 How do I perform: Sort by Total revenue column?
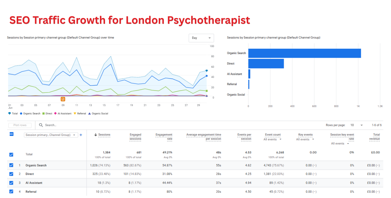click(x=375, y=137)
